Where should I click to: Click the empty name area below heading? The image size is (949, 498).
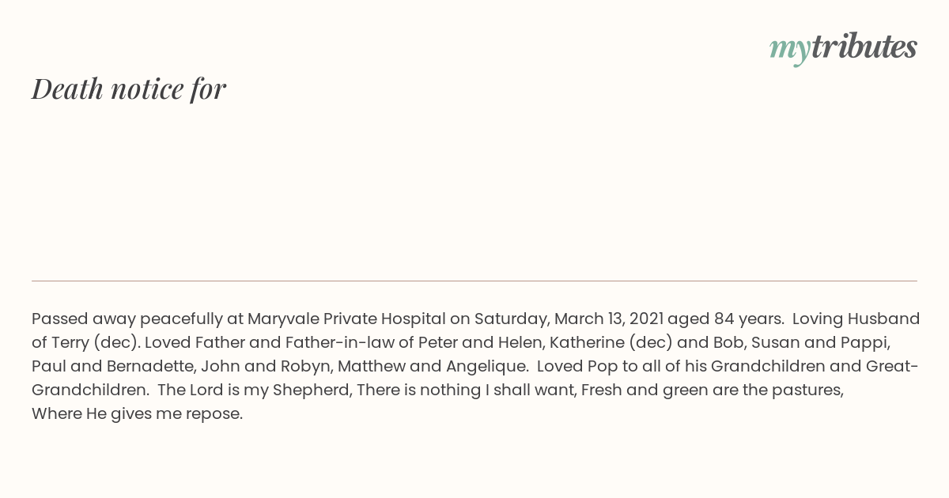475,190
